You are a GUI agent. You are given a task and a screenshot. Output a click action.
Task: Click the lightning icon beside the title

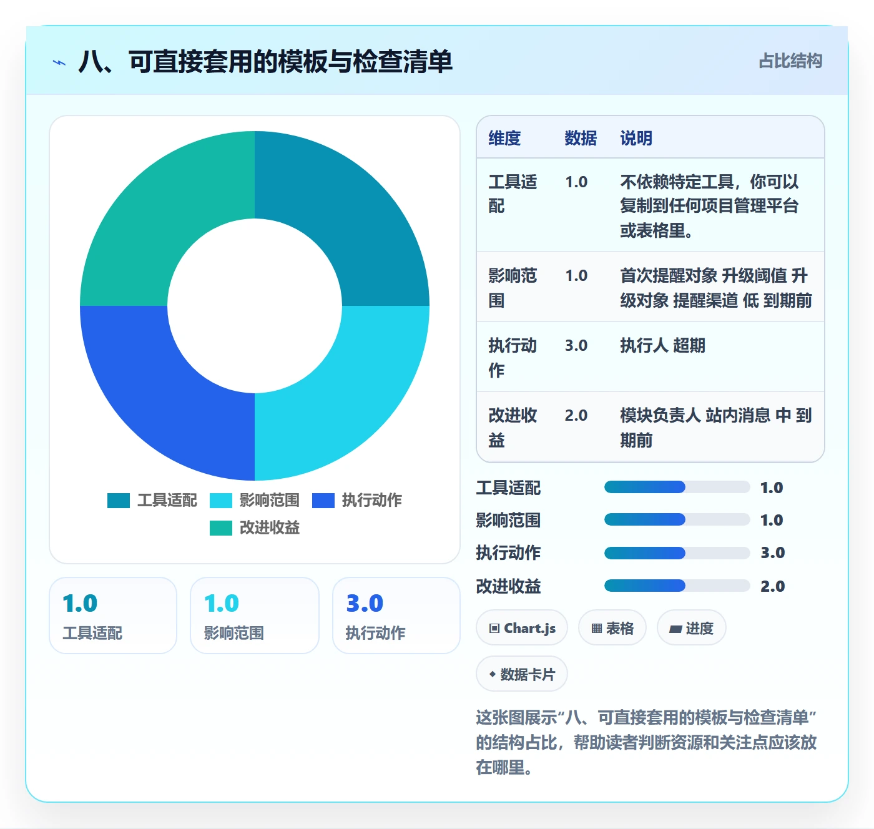point(59,62)
